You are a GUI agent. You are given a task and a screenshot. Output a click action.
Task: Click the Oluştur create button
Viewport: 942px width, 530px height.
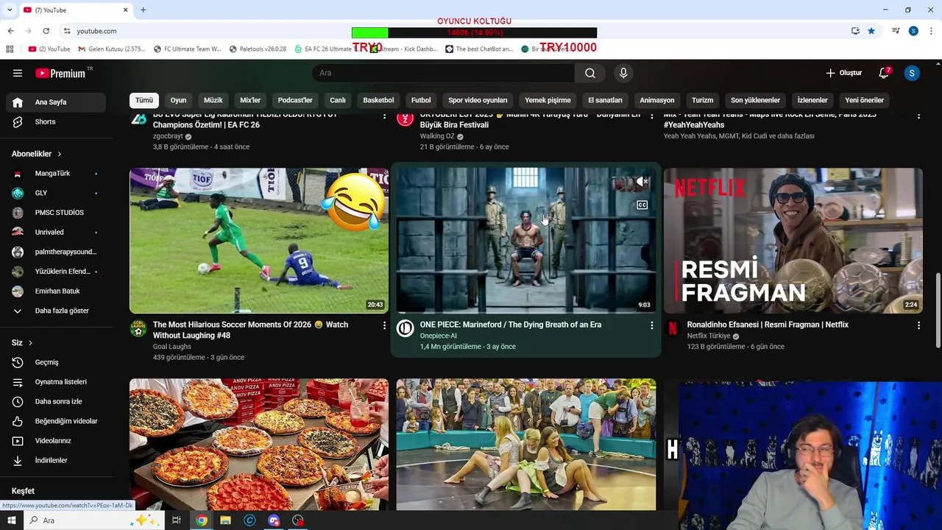tap(843, 73)
